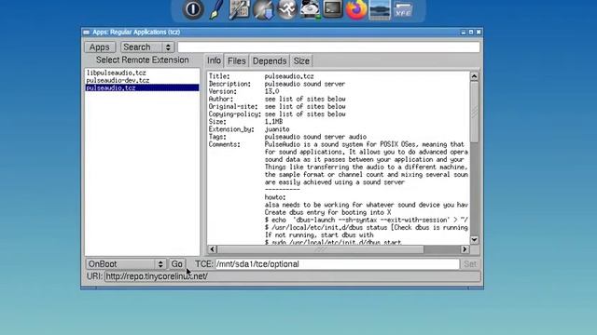Image resolution: width=597 pixels, height=335 pixels.
Task: Focus the search text field
Action: click(x=328, y=47)
